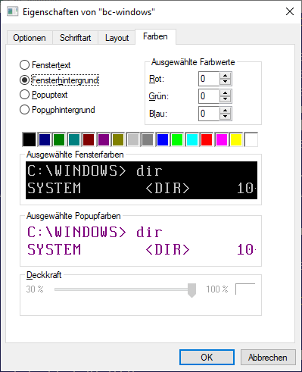Screen dimensions: 302x372
Task: Go to the Layout tab
Action: point(117,38)
